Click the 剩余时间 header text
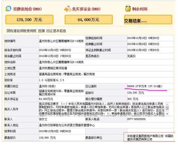 click(x=140, y=9)
